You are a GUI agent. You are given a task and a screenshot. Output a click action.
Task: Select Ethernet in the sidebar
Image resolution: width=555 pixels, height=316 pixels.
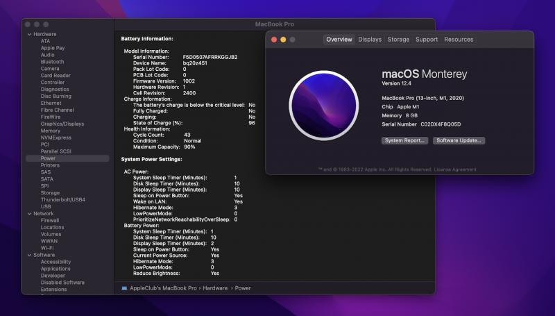click(51, 103)
